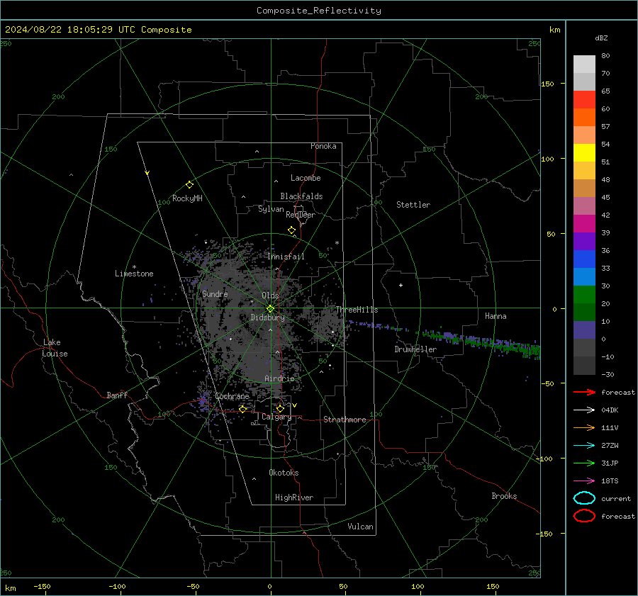638x596 pixels.
Task: Click the Okotoks town label
Action: 284,473
